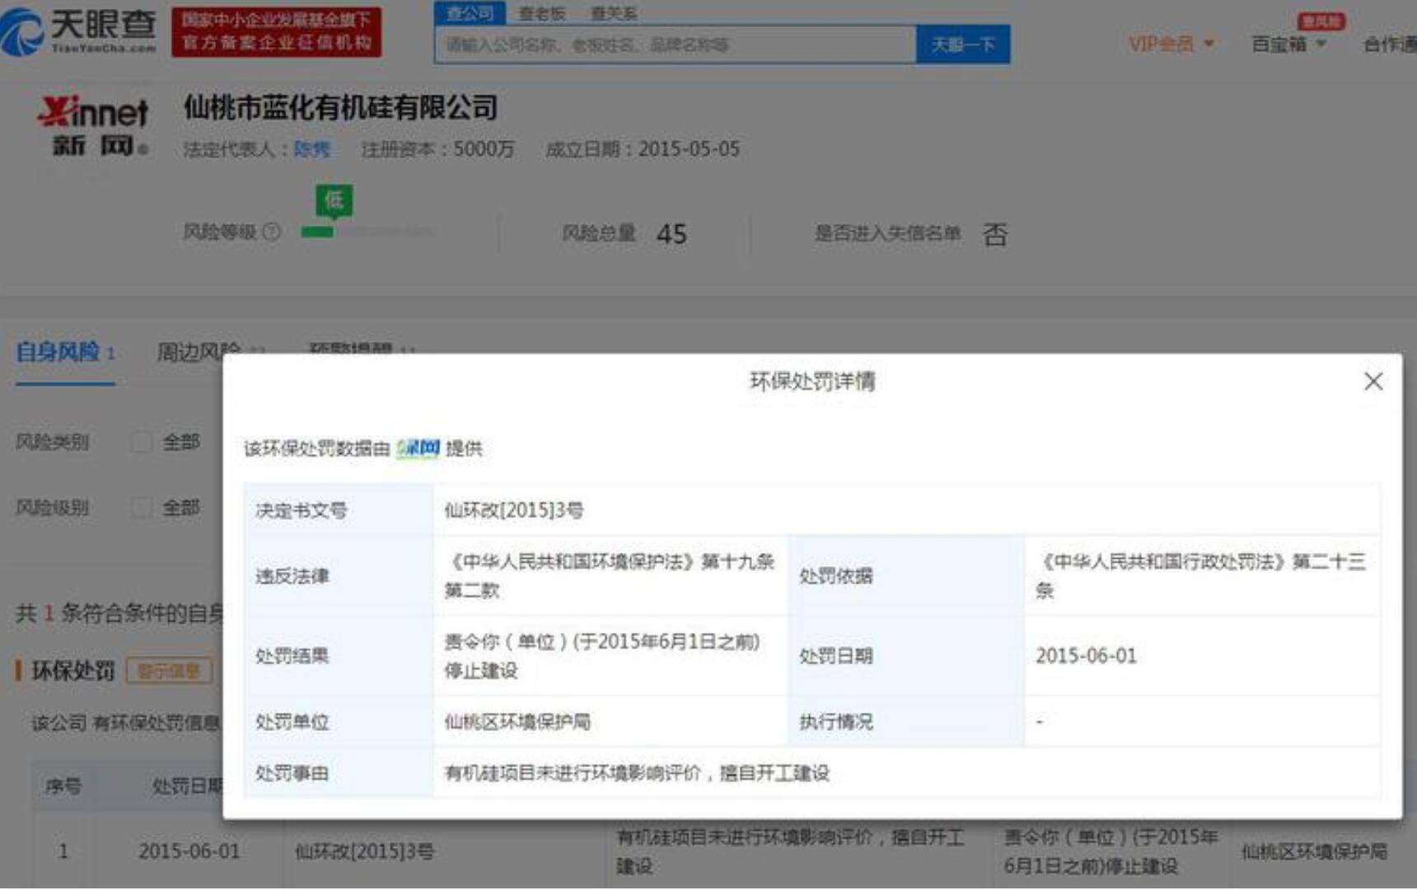Image resolution: width=1417 pixels, height=890 pixels.
Task: Click the 风险等级 help question icon
Action: [271, 232]
